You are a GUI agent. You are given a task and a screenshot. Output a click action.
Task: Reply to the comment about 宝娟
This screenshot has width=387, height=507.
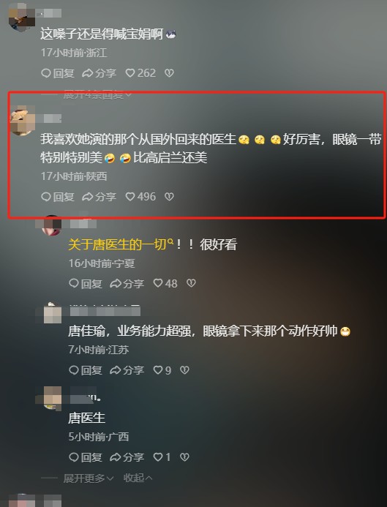58,73
